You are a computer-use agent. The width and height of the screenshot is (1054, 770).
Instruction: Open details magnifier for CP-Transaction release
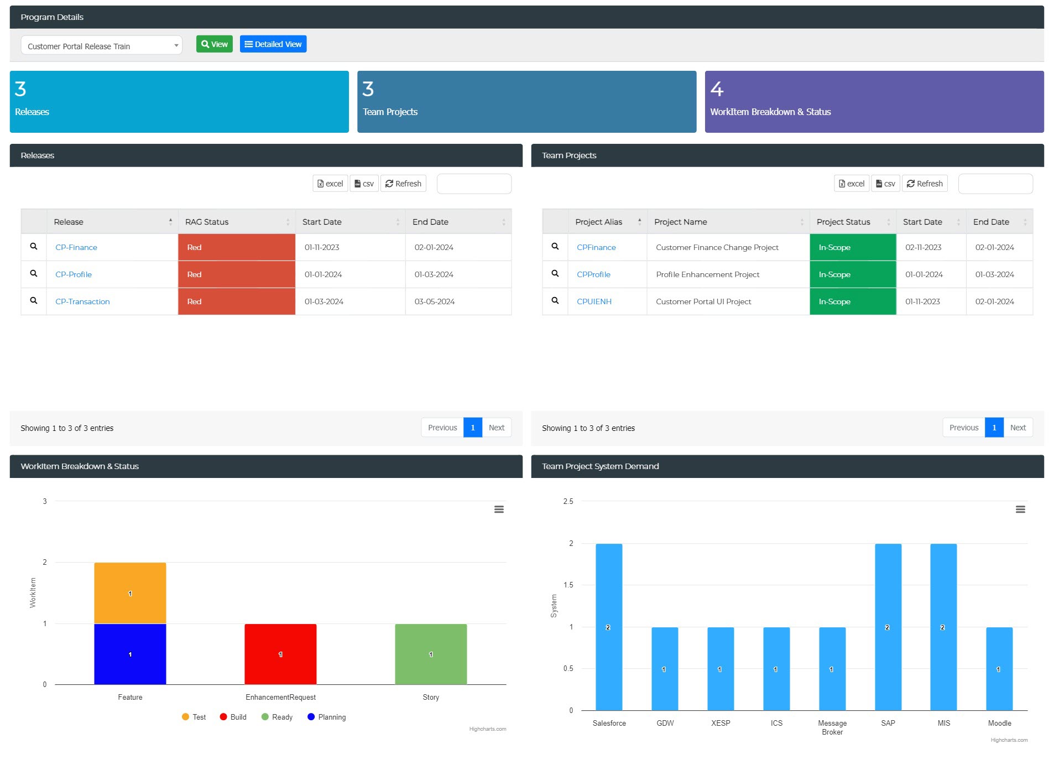[x=34, y=301]
